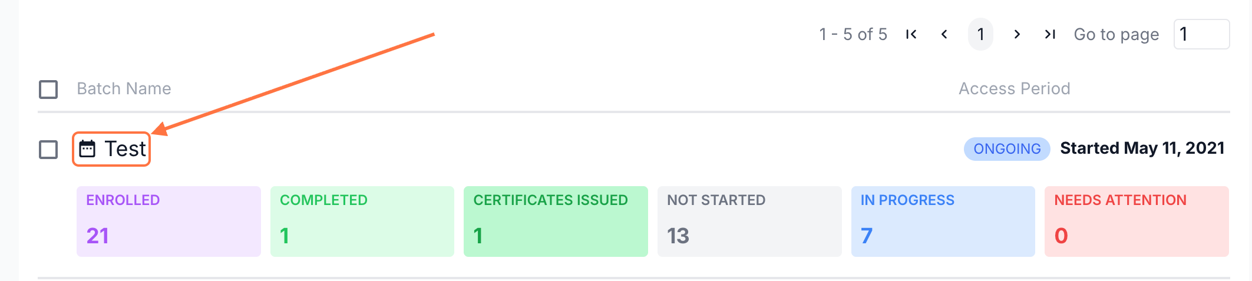The height and width of the screenshot is (281, 1252).
Task: Focus the Go to page input
Action: point(1201,34)
